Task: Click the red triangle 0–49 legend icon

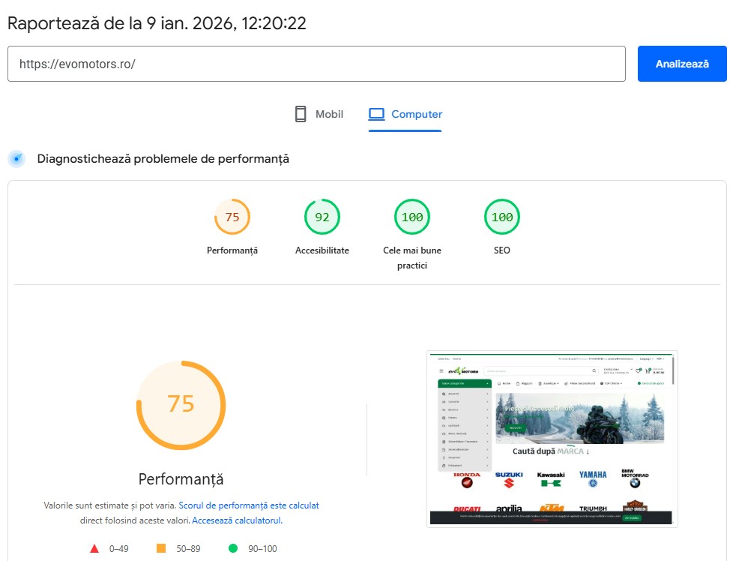Action: [x=94, y=548]
